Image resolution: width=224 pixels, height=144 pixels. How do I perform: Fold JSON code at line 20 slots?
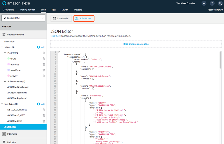pyautogui.click(x=57, y=98)
